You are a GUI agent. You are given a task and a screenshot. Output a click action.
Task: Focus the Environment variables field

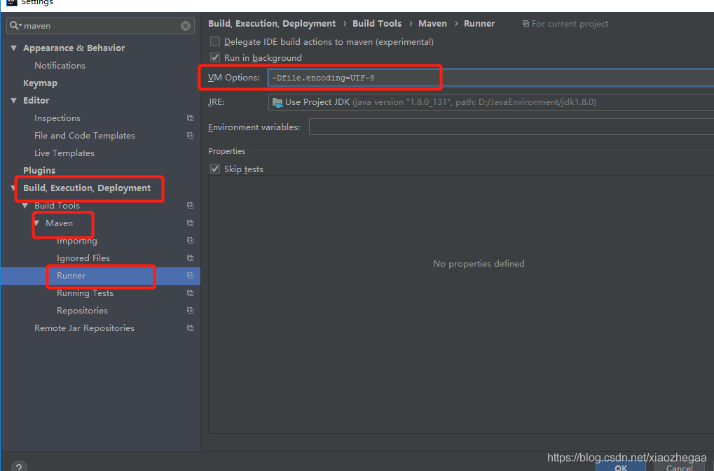(x=512, y=127)
